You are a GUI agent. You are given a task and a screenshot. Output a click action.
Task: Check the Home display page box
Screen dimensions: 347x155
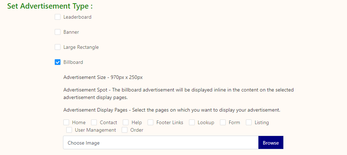click(x=66, y=122)
